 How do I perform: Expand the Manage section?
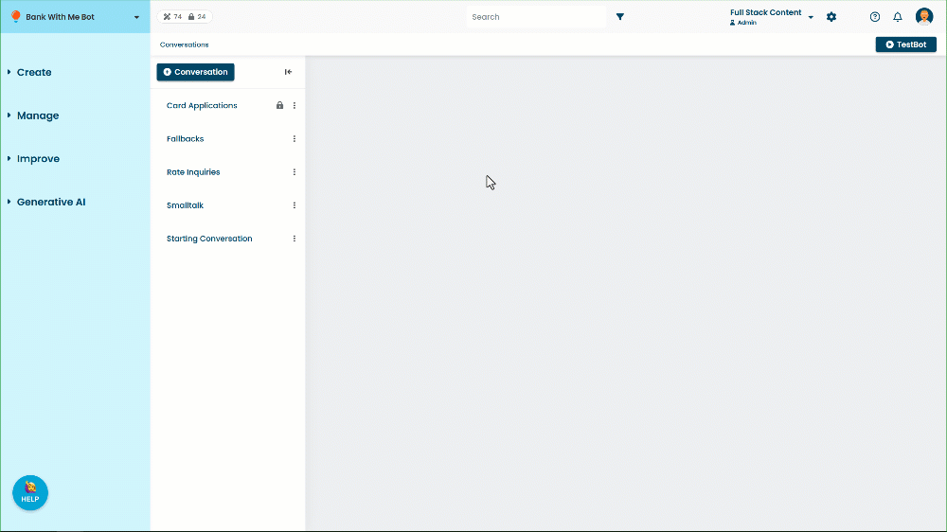coord(34,115)
